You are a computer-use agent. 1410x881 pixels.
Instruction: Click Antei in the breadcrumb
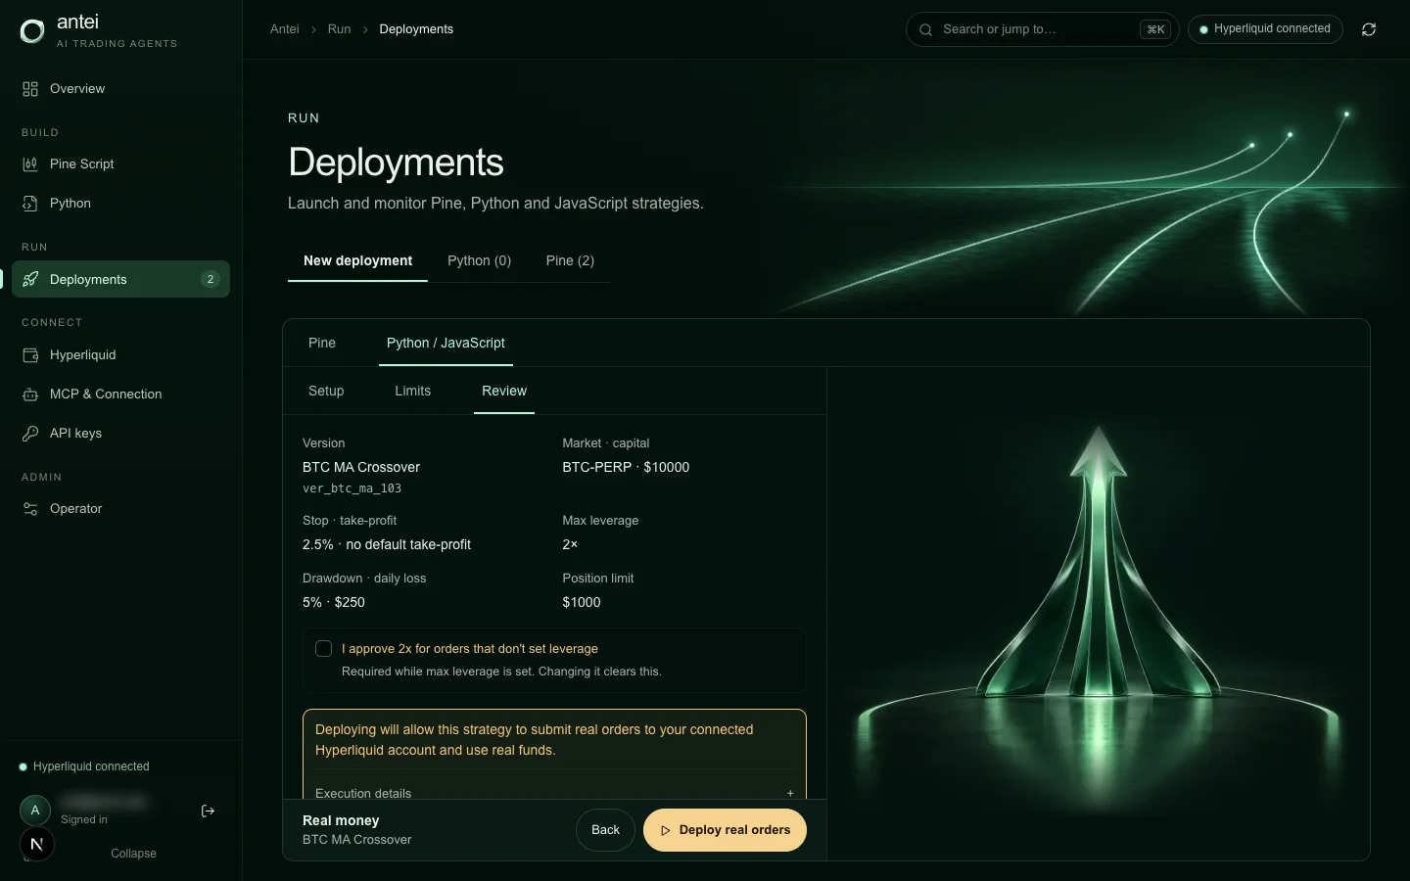pyautogui.click(x=285, y=29)
